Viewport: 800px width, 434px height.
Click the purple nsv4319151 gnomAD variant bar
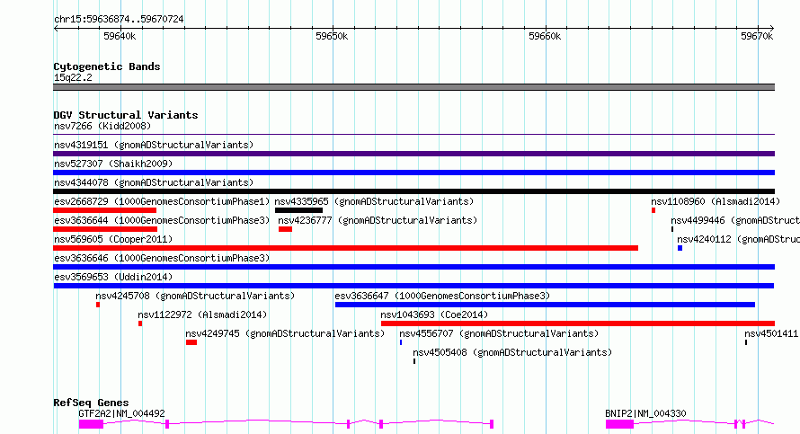pos(413,154)
